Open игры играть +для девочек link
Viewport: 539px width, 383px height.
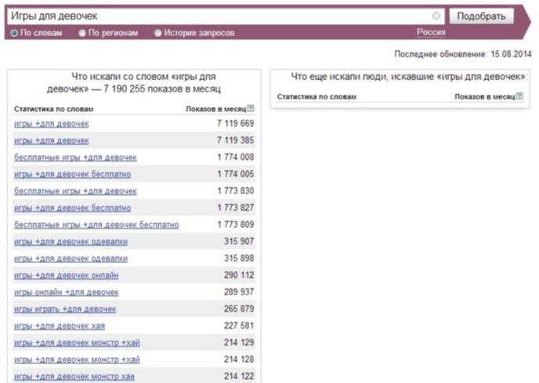pos(65,309)
